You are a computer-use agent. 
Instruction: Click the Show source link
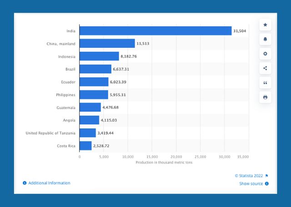251,184
